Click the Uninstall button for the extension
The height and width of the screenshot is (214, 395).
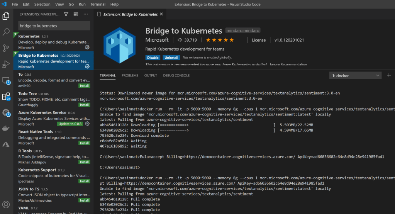click(x=171, y=58)
